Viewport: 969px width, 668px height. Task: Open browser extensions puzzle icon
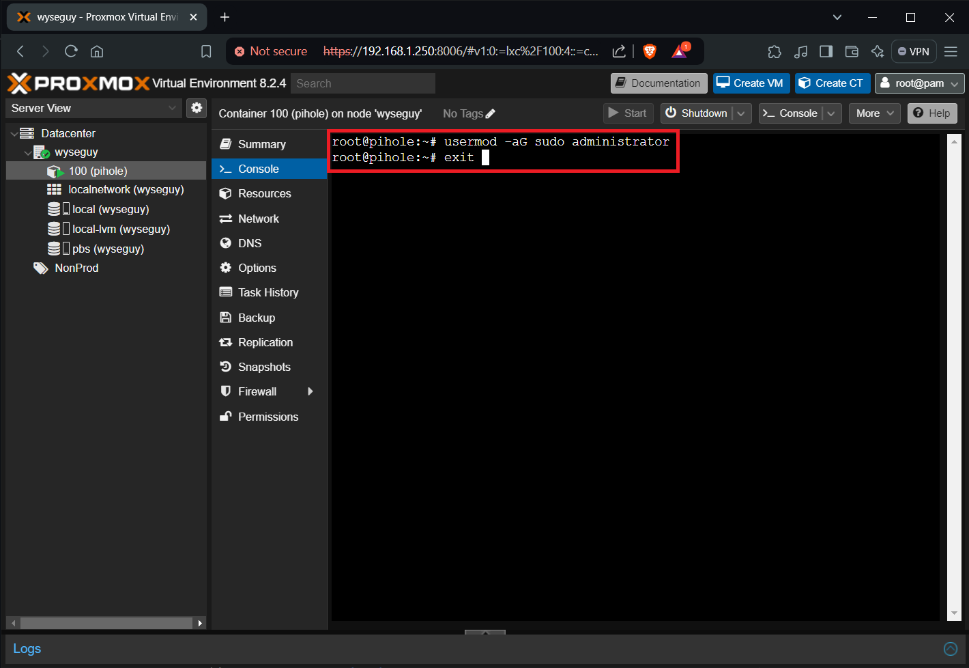(x=775, y=51)
